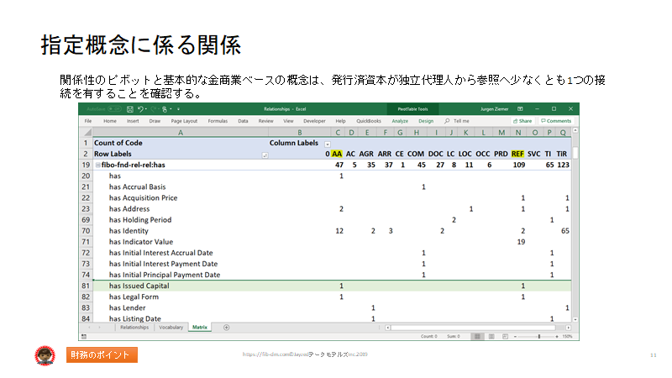Click the zoom in plus button
Screen dimensions: 672x378
click(x=557, y=337)
